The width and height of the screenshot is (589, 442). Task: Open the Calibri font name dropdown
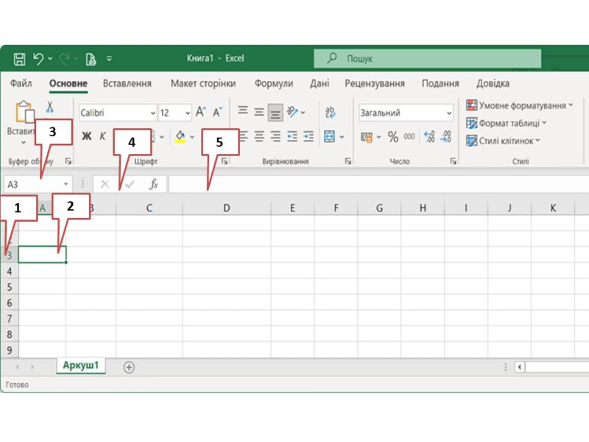[x=152, y=113]
